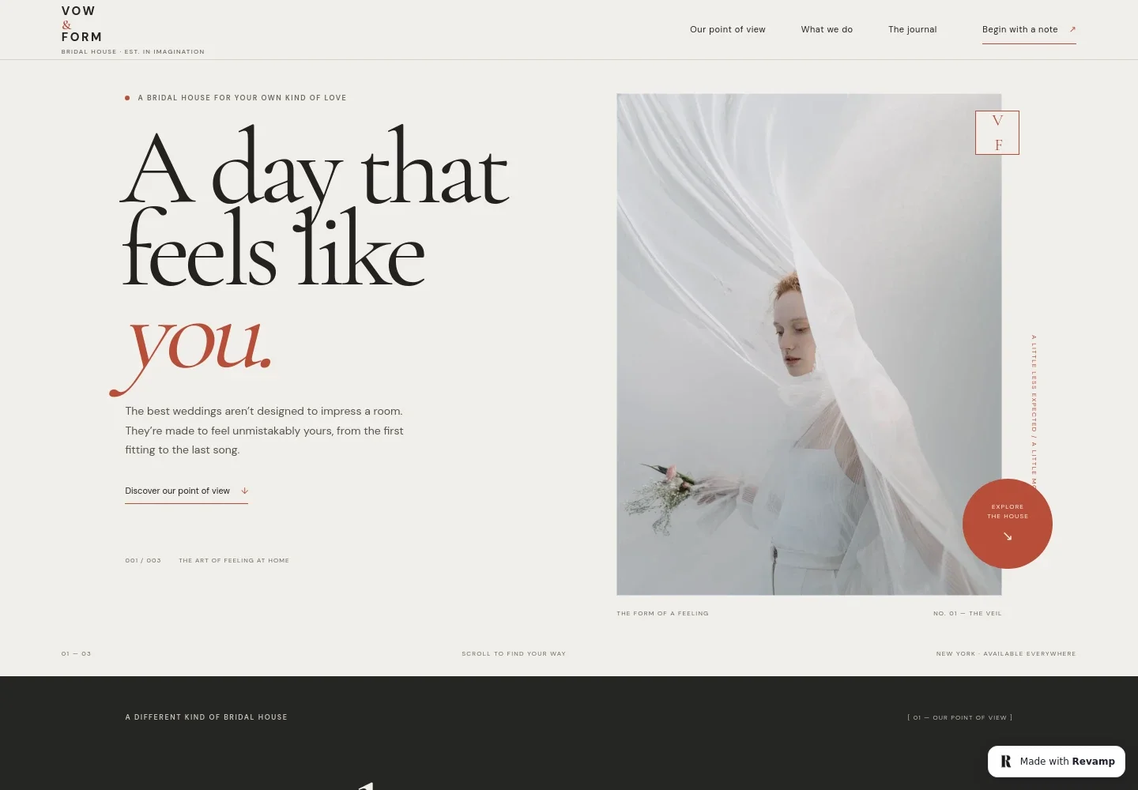Image resolution: width=1138 pixels, height=790 pixels.
Task: Click the 'Made with Revamp' badge
Action: (1057, 762)
